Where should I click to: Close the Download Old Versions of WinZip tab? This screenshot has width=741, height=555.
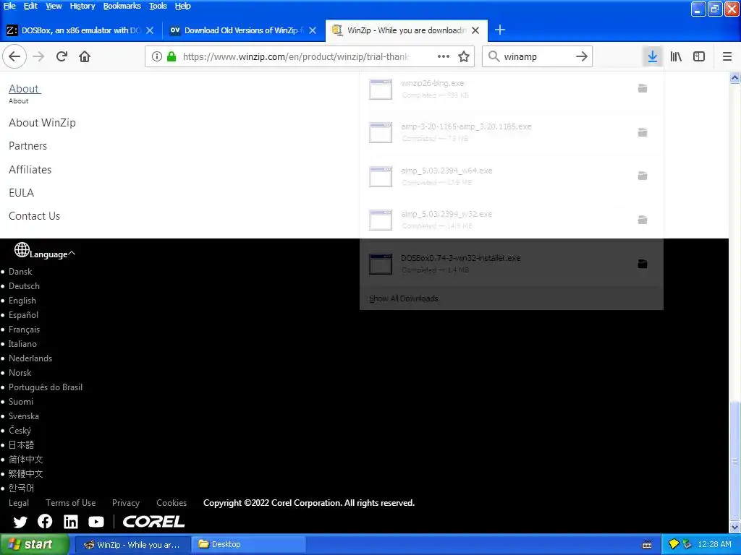(x=313, y=30)
